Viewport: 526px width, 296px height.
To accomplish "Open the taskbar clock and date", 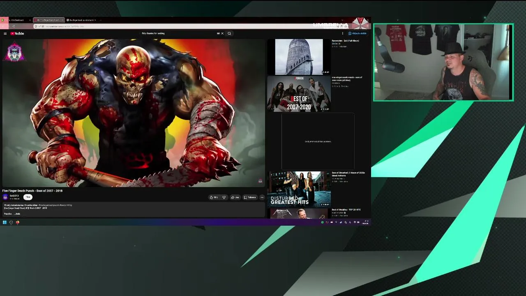I will point(365,222).
